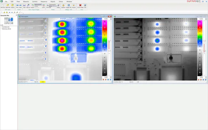Select Thermogram option in print group
Viewport: 208px width, 130px height.
52,5
